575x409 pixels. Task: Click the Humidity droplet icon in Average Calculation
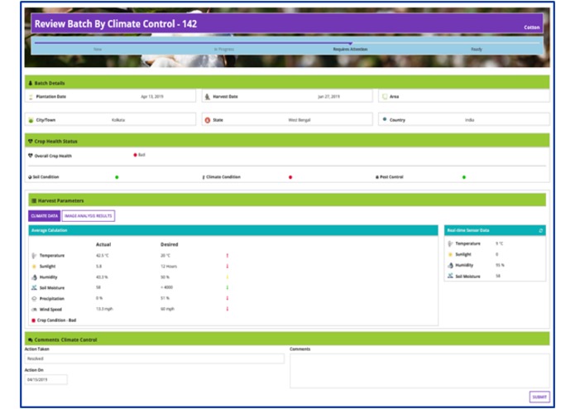pos(34,277)
